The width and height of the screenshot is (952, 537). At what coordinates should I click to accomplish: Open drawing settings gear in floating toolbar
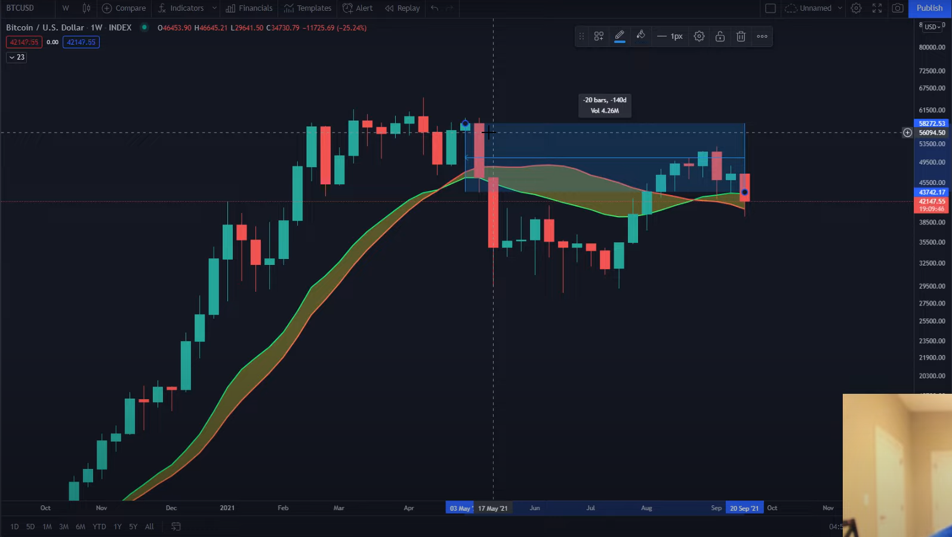(x=699, y=36)
